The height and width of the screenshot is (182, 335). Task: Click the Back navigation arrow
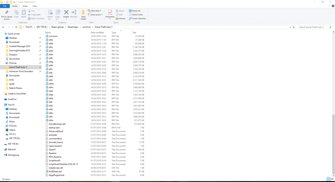(3, 27)
